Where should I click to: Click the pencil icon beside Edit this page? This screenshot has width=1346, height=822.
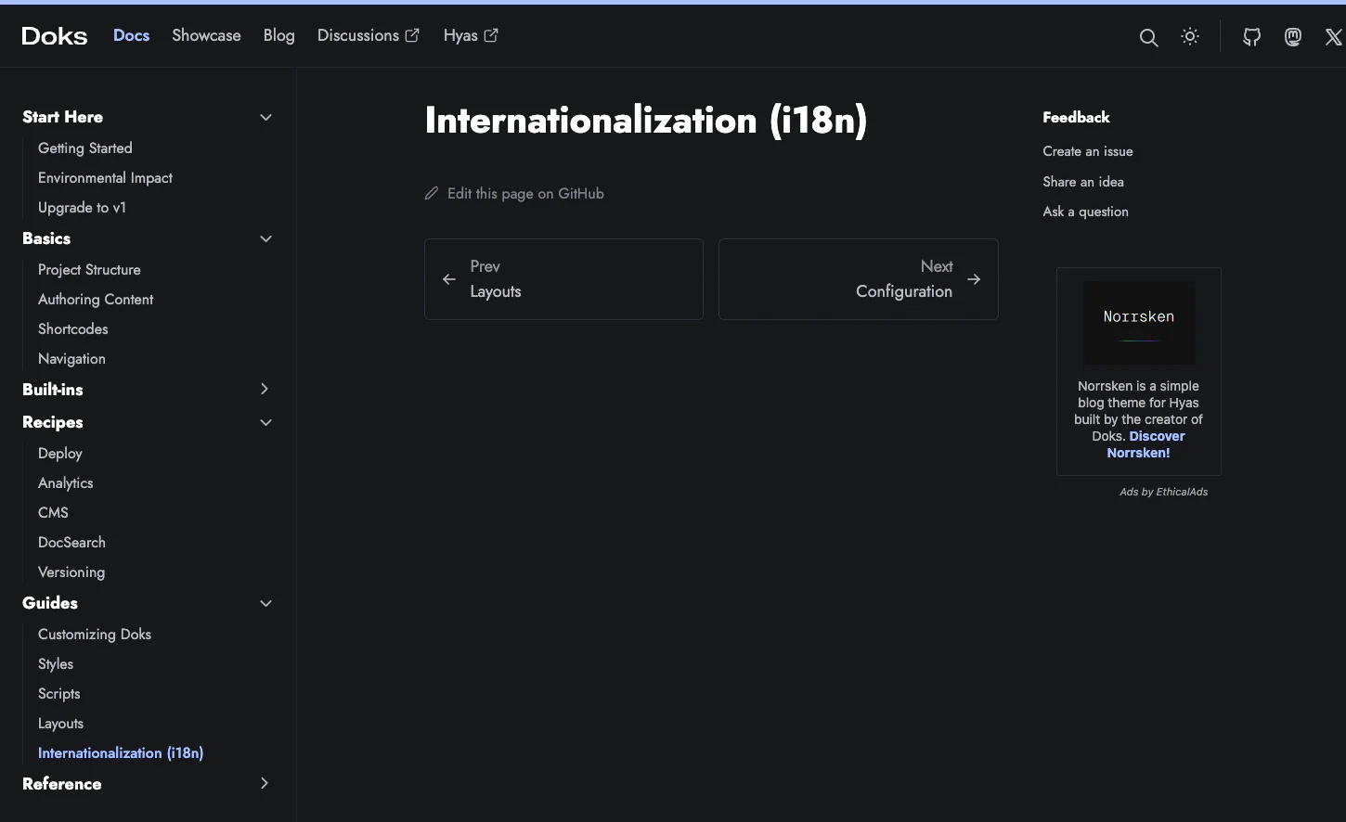pos(432,193)
